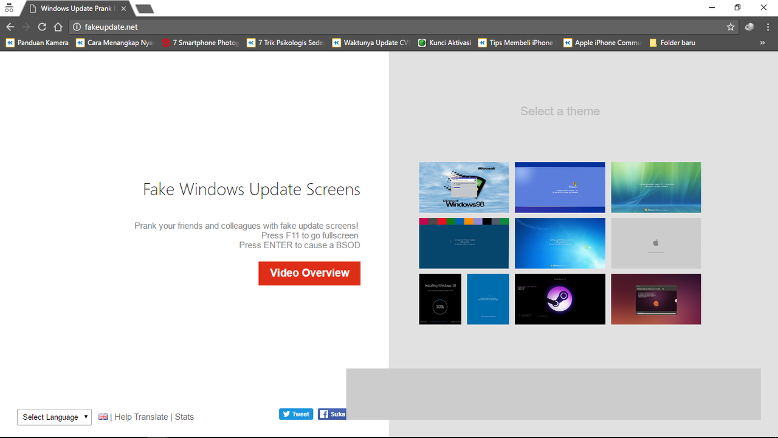
Task: Open the Select Language dropdown
Action: tap(54, 417)
